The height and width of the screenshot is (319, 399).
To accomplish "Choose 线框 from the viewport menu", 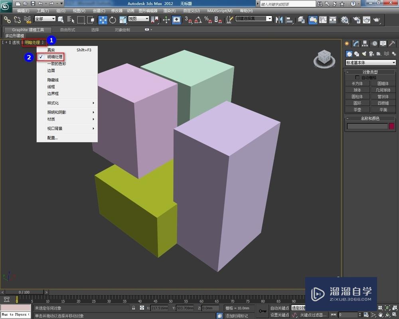I will pyautogui.click(x=51, y=87).
